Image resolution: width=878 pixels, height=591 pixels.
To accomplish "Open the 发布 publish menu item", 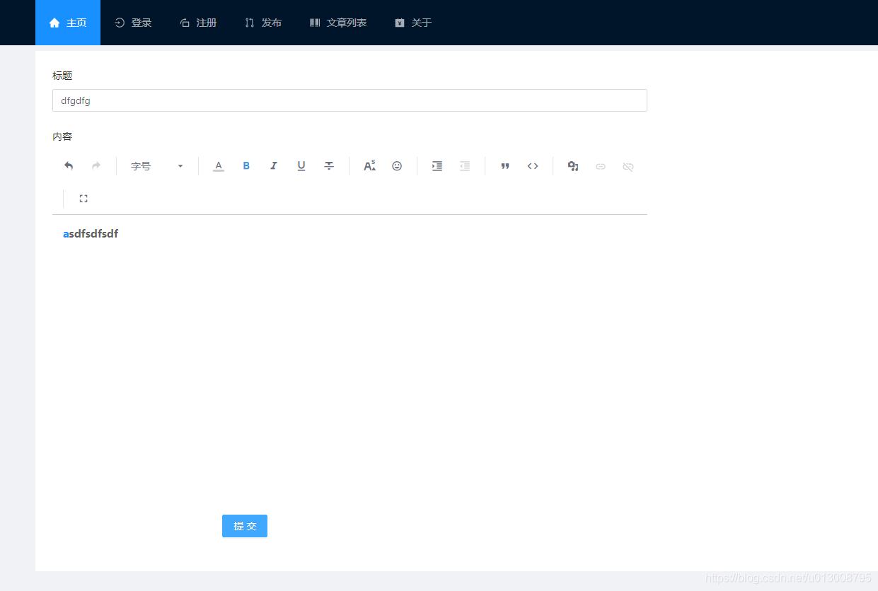I will [263, 23].
